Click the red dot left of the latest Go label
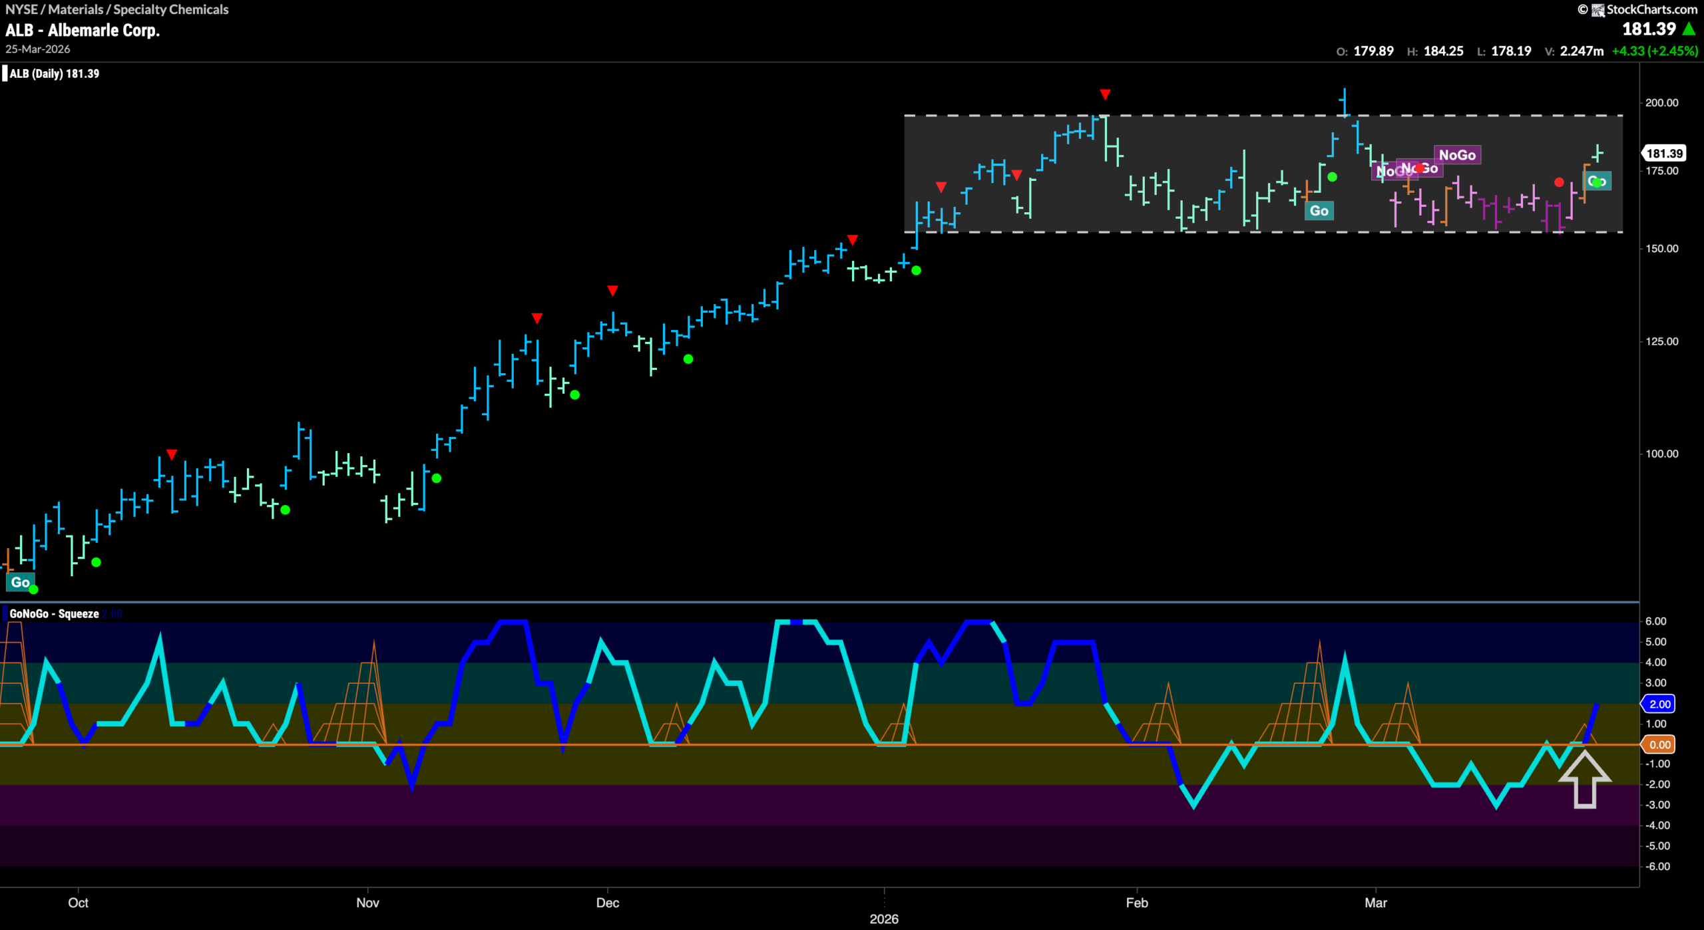1704x930 pixels. tap(1559, 182)
